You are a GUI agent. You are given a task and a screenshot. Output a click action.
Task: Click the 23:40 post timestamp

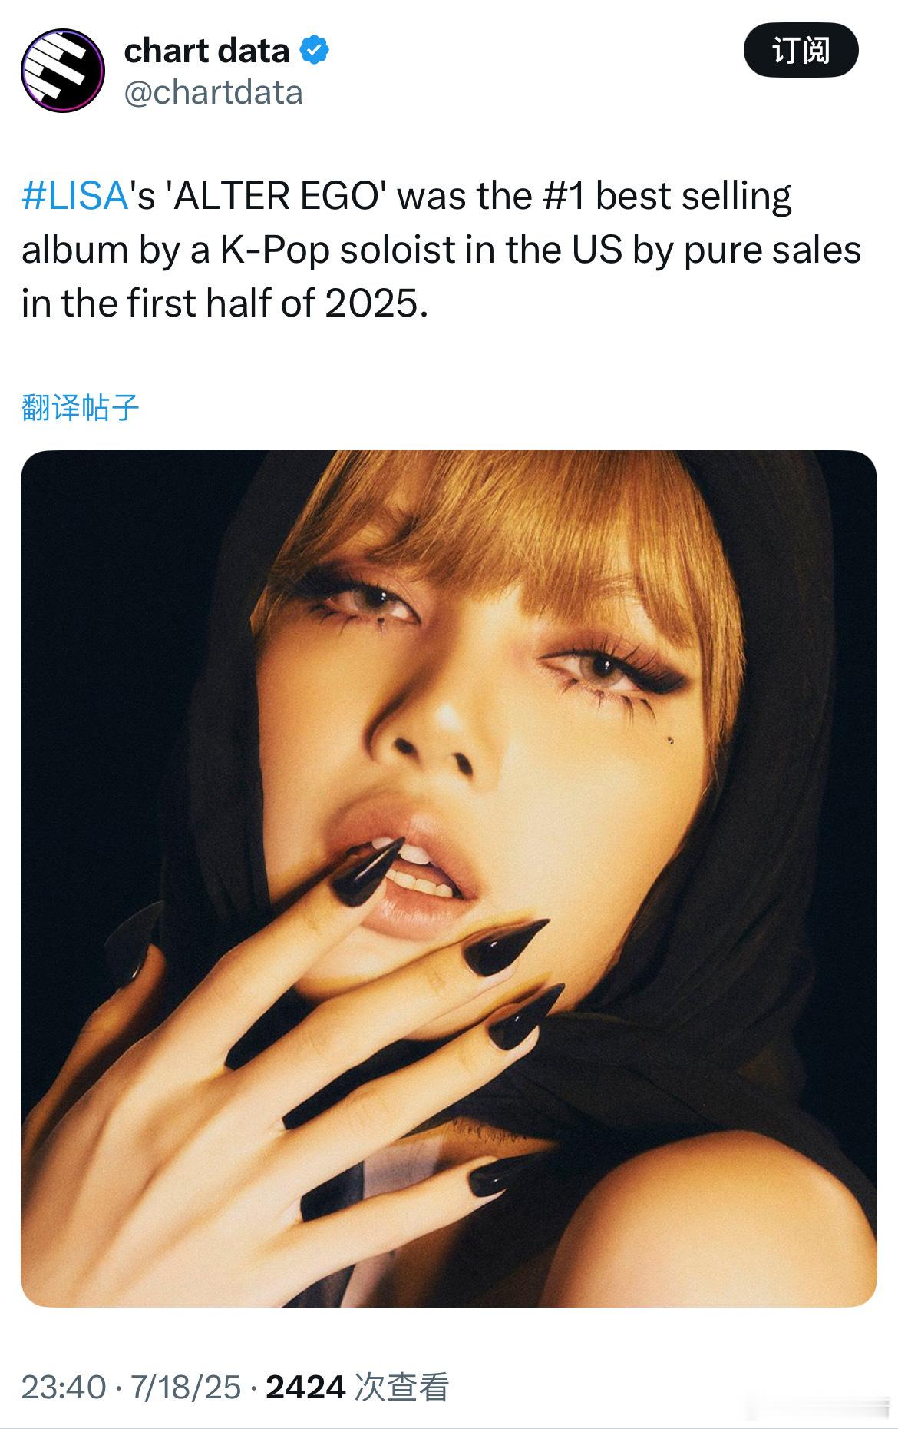[64, 1388]
